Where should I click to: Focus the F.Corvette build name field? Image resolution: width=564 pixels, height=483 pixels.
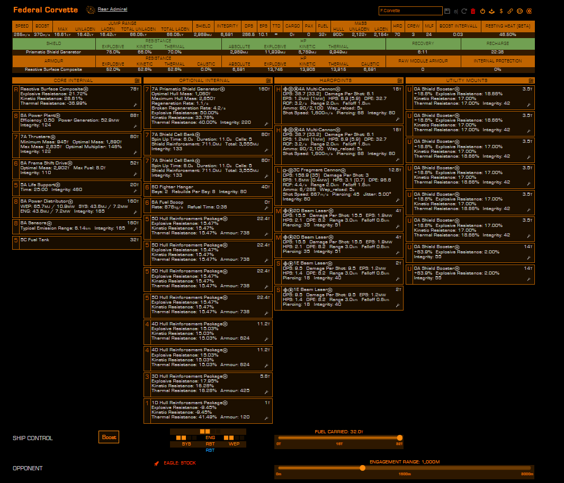click(410, 11)
